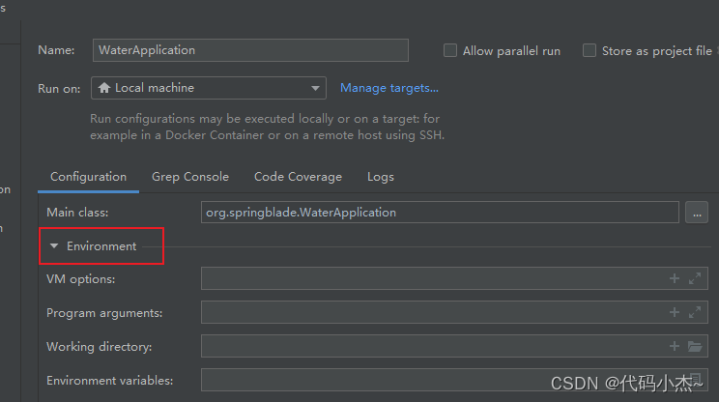
Task: Switch to the Code Coverage tab
Action: coord(298,177)
